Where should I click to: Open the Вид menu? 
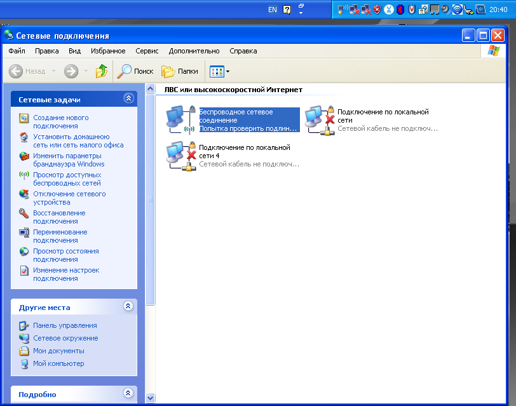75,51
